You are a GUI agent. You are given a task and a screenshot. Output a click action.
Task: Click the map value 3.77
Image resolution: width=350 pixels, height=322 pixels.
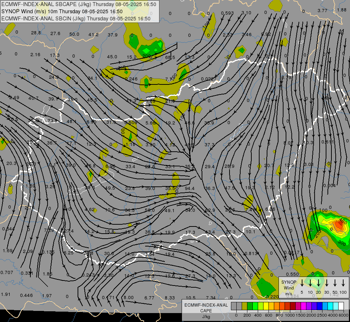(x=322, y=10)
